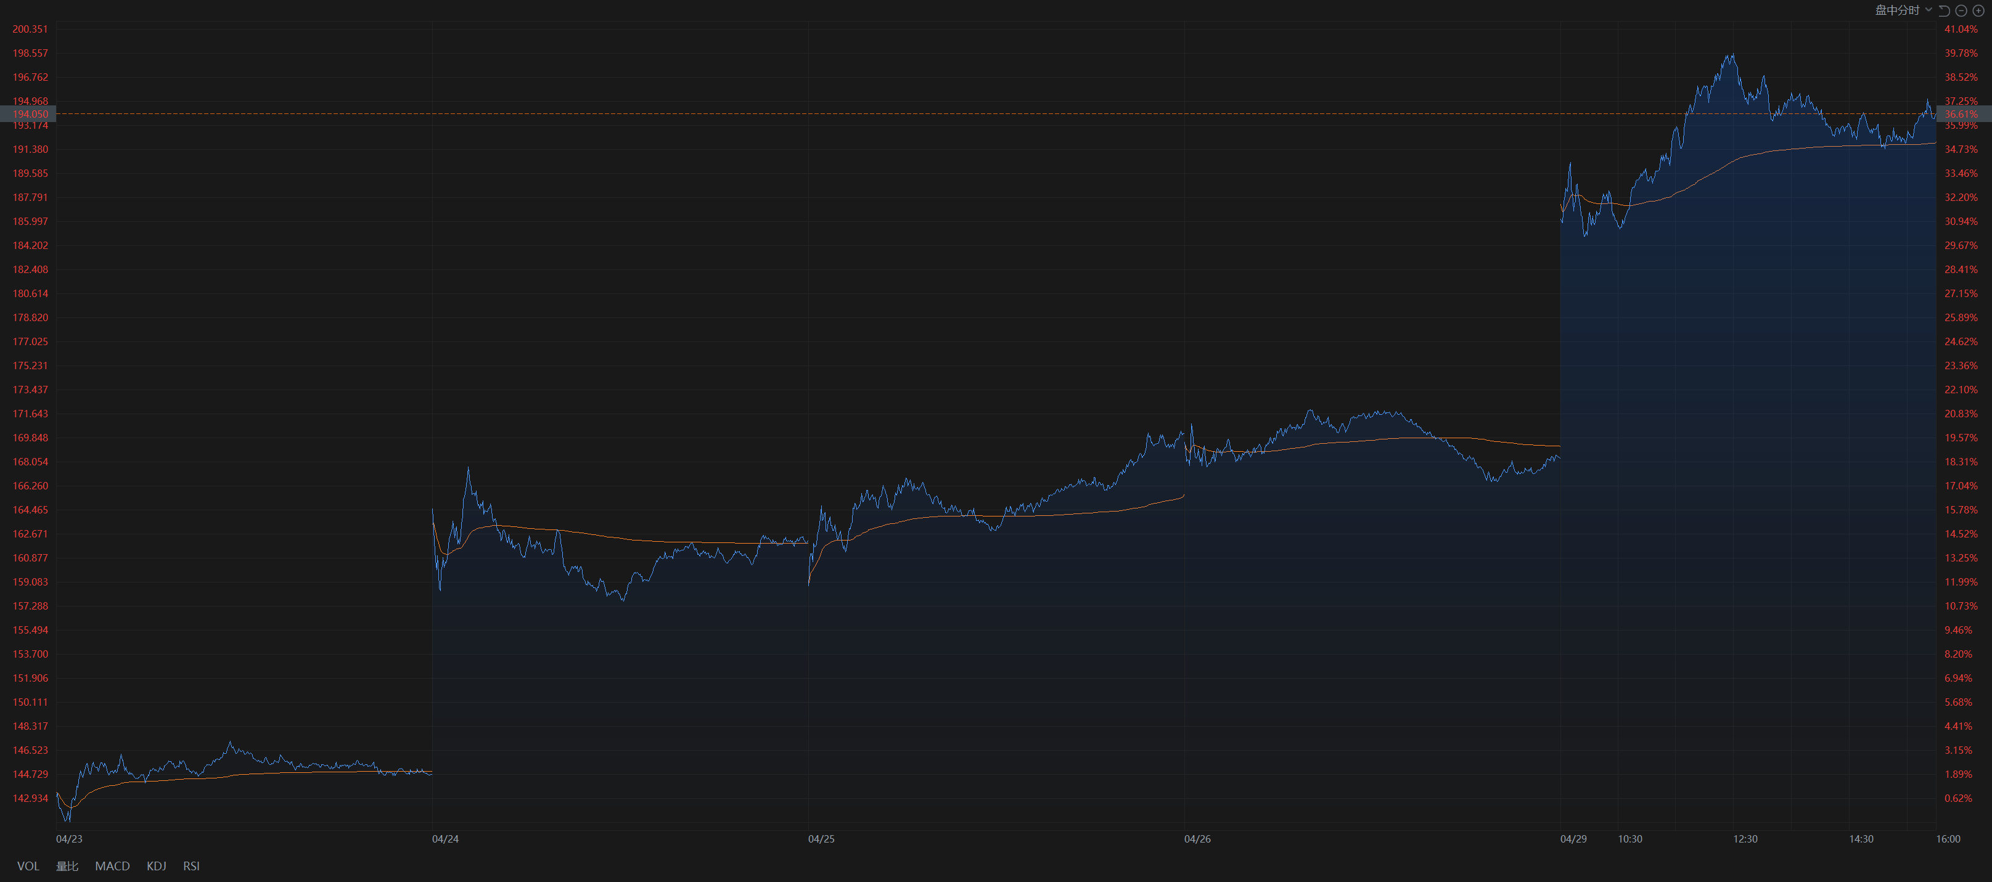Click the 200.351 top price label
The image size is (1992, 882).
point(30,30)
